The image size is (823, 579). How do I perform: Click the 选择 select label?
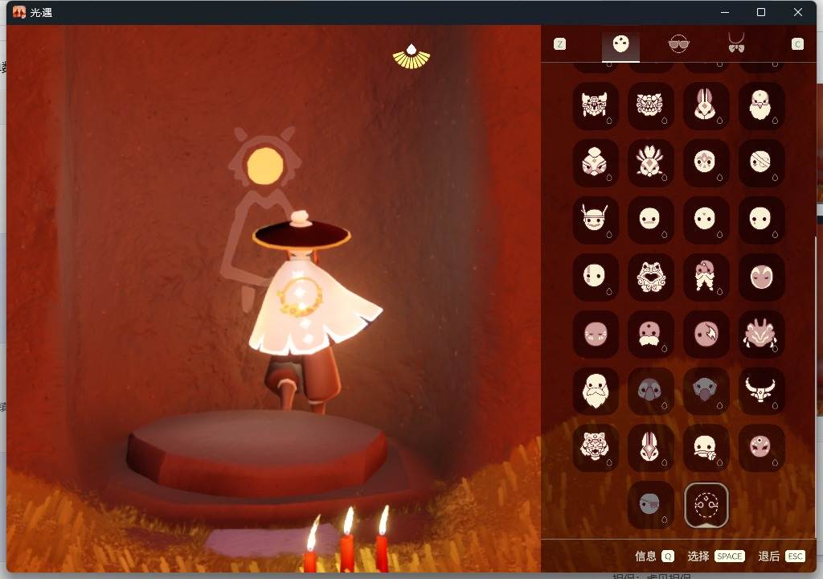click(x=698, y=556)
